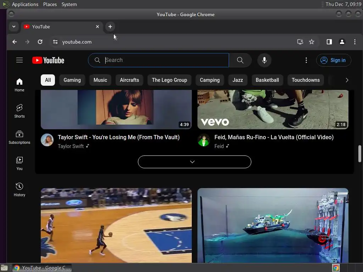Open Shorts from the sidebar
The width and height of the screenshot is (363, 272).
tap(19, 111)
